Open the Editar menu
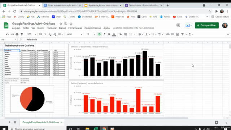Screen dimensions: 231x130 [26, 28]
